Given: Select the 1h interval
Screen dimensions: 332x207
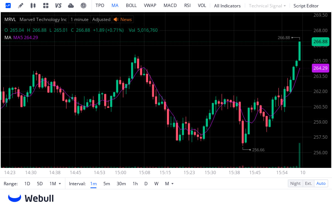Looking at the screenshot, I should pos(135,184).
